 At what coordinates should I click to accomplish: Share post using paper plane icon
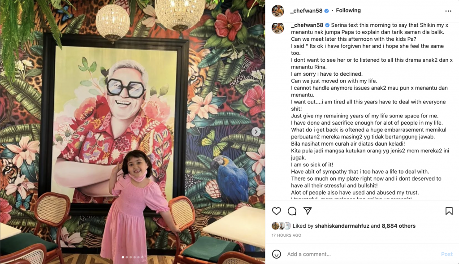pos(307,211)
